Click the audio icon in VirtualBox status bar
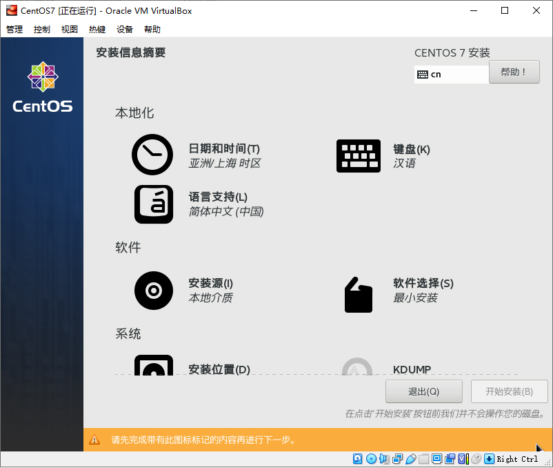Screen dimensions: 553x468 coord(383,458)
